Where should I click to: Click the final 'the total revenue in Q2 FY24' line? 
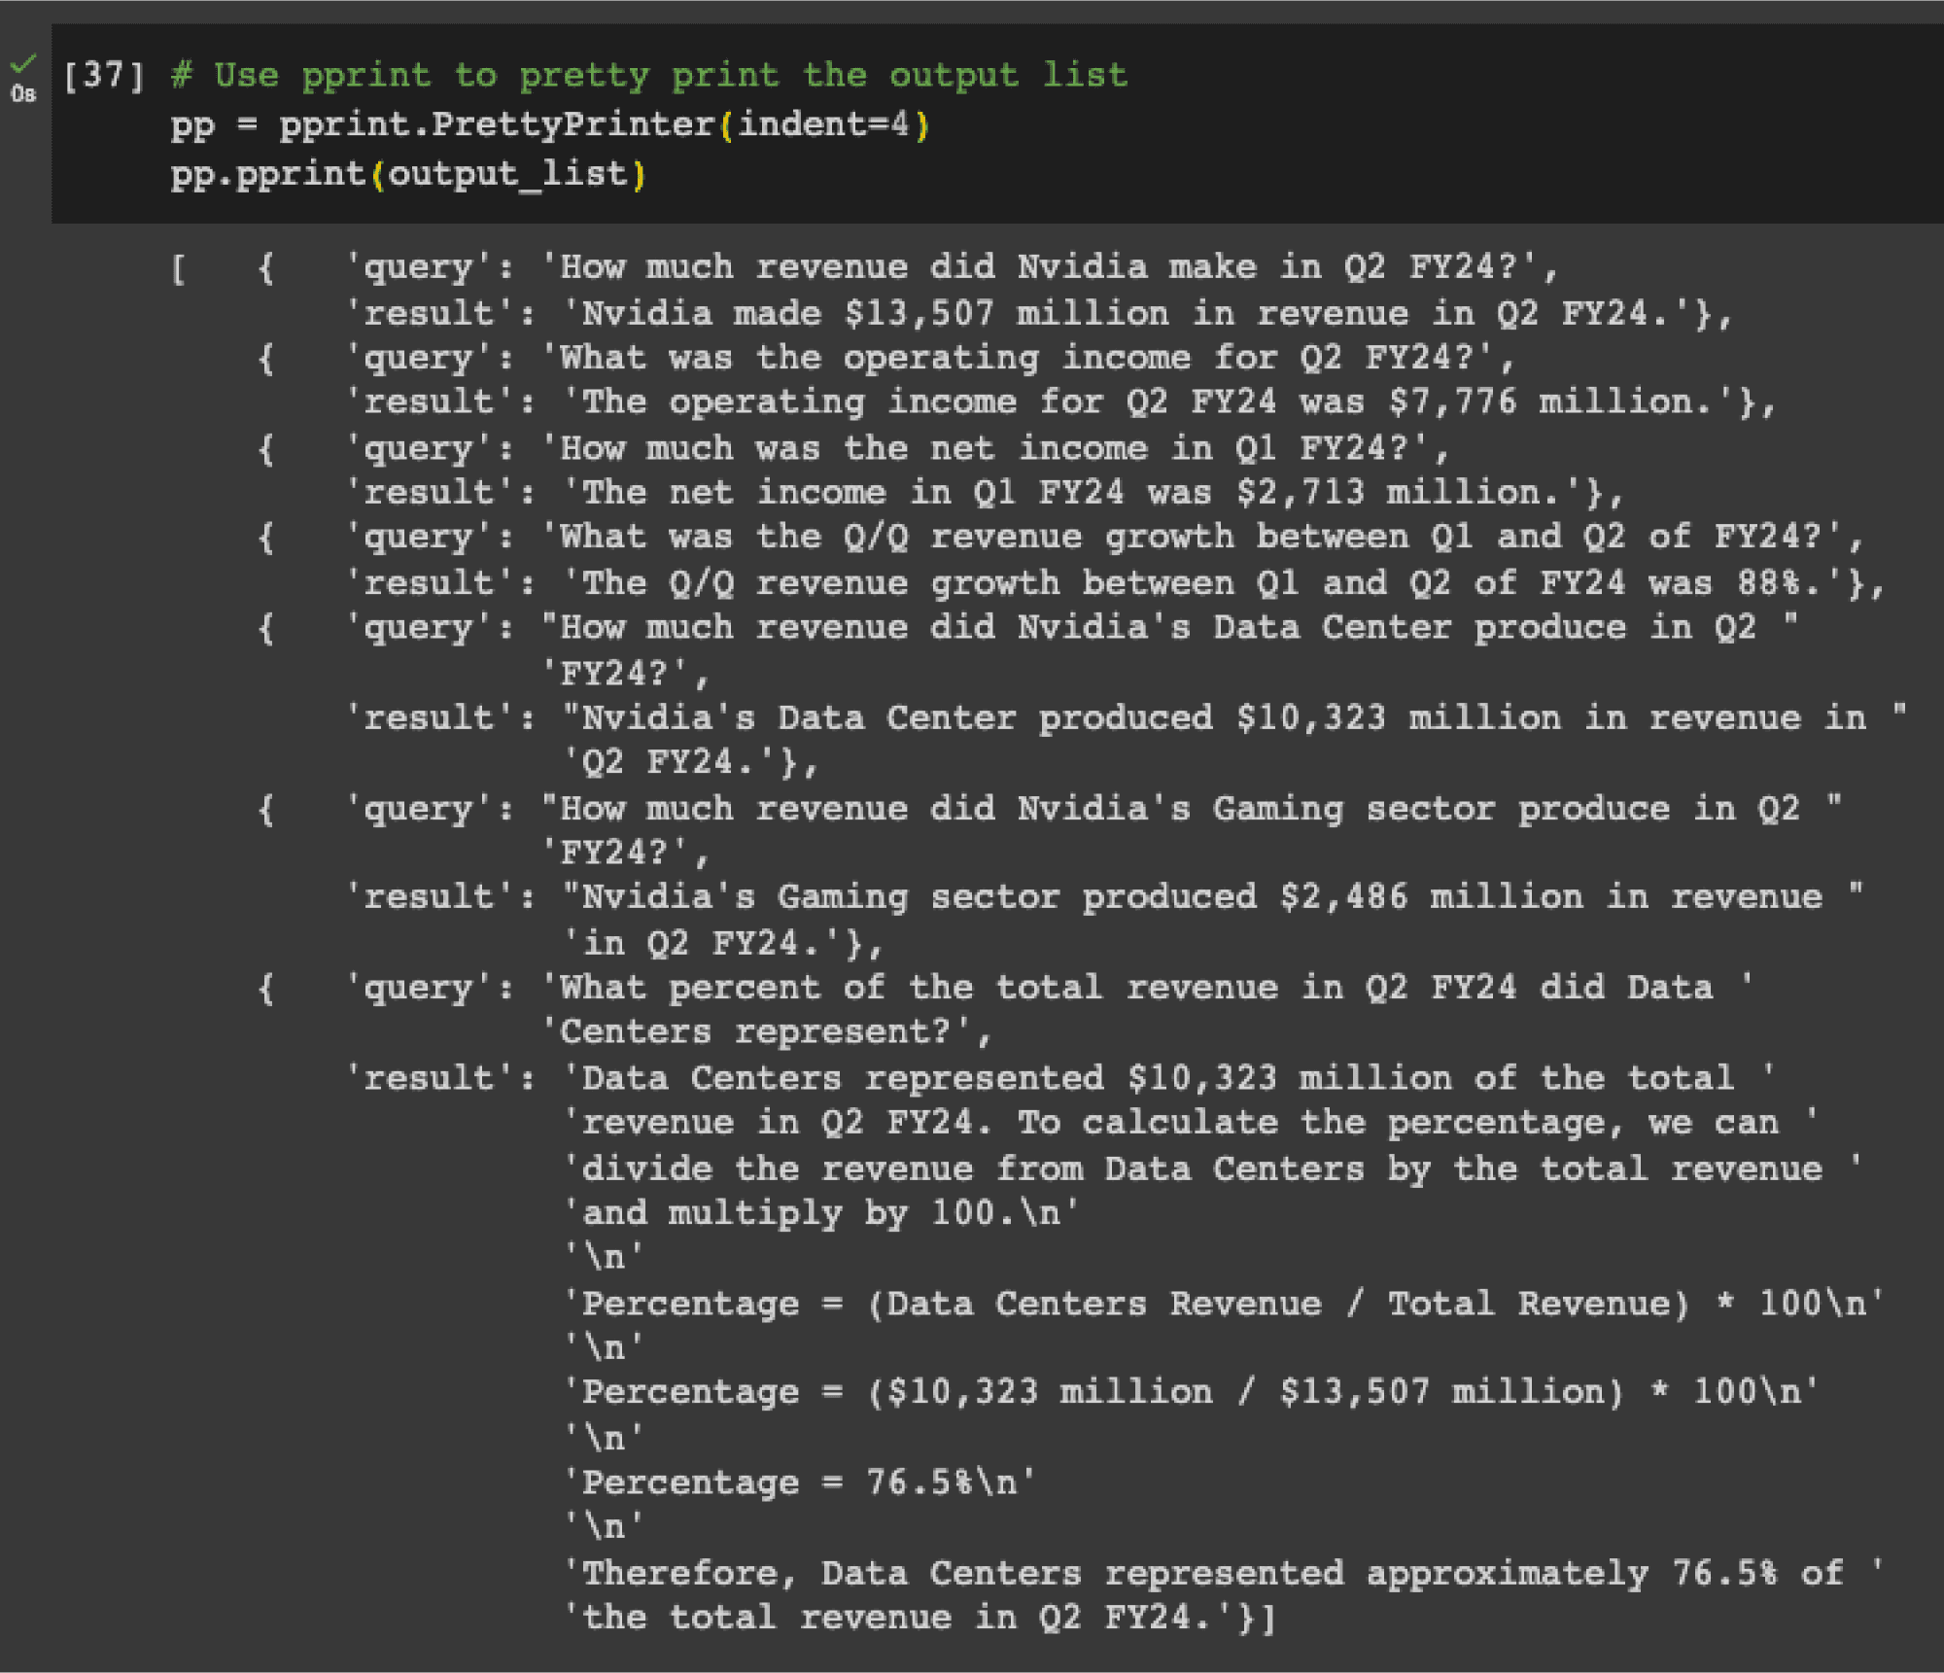pos(920,1618)
